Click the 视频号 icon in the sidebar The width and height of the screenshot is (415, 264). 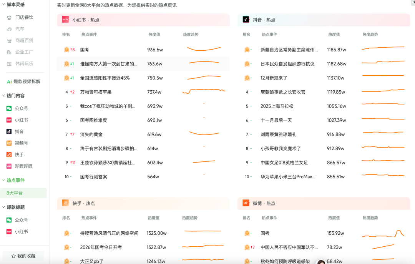pos(9,143)
